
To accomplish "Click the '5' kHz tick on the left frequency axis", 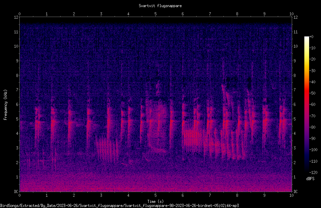I will (17, 119).
